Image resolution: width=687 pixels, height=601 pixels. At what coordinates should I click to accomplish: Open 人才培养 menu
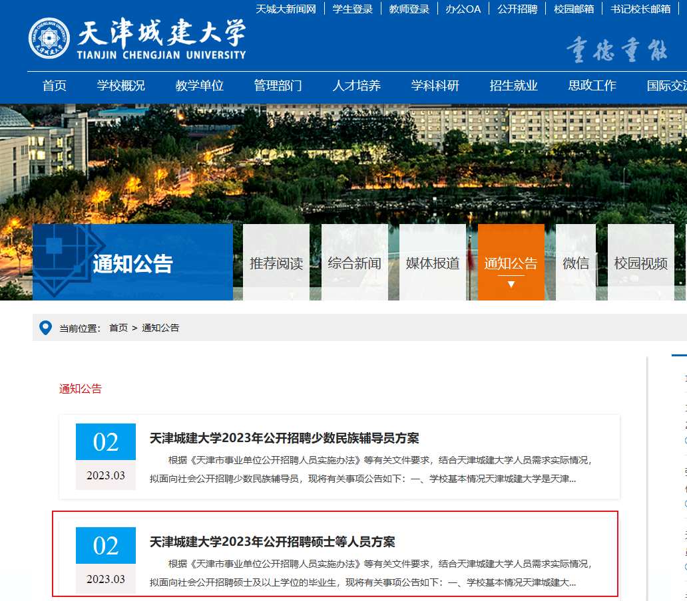pos(357,85)
